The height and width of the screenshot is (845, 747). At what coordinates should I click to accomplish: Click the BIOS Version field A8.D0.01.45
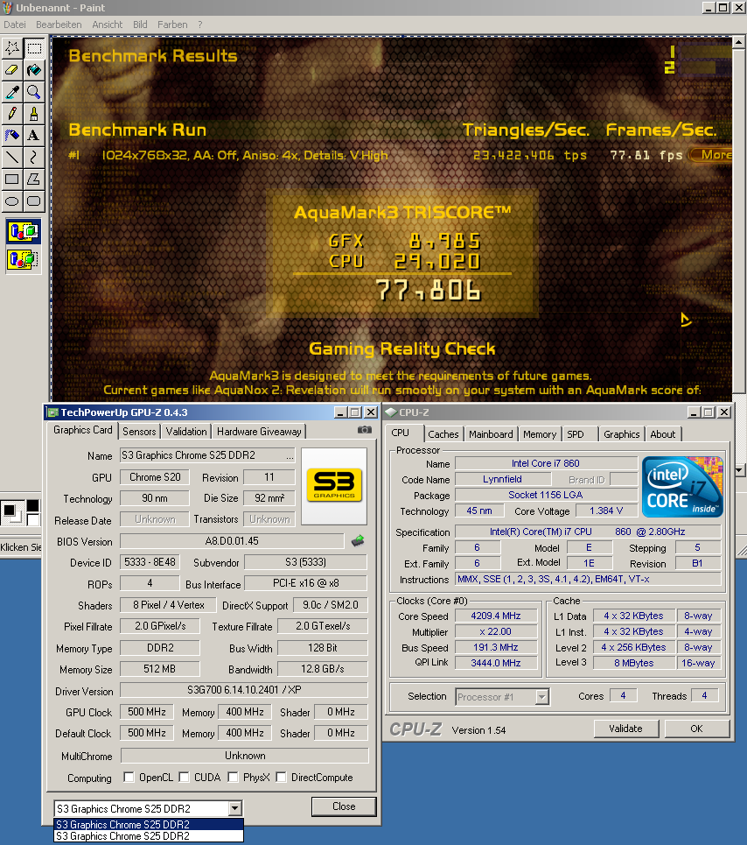tap(232, 541)
